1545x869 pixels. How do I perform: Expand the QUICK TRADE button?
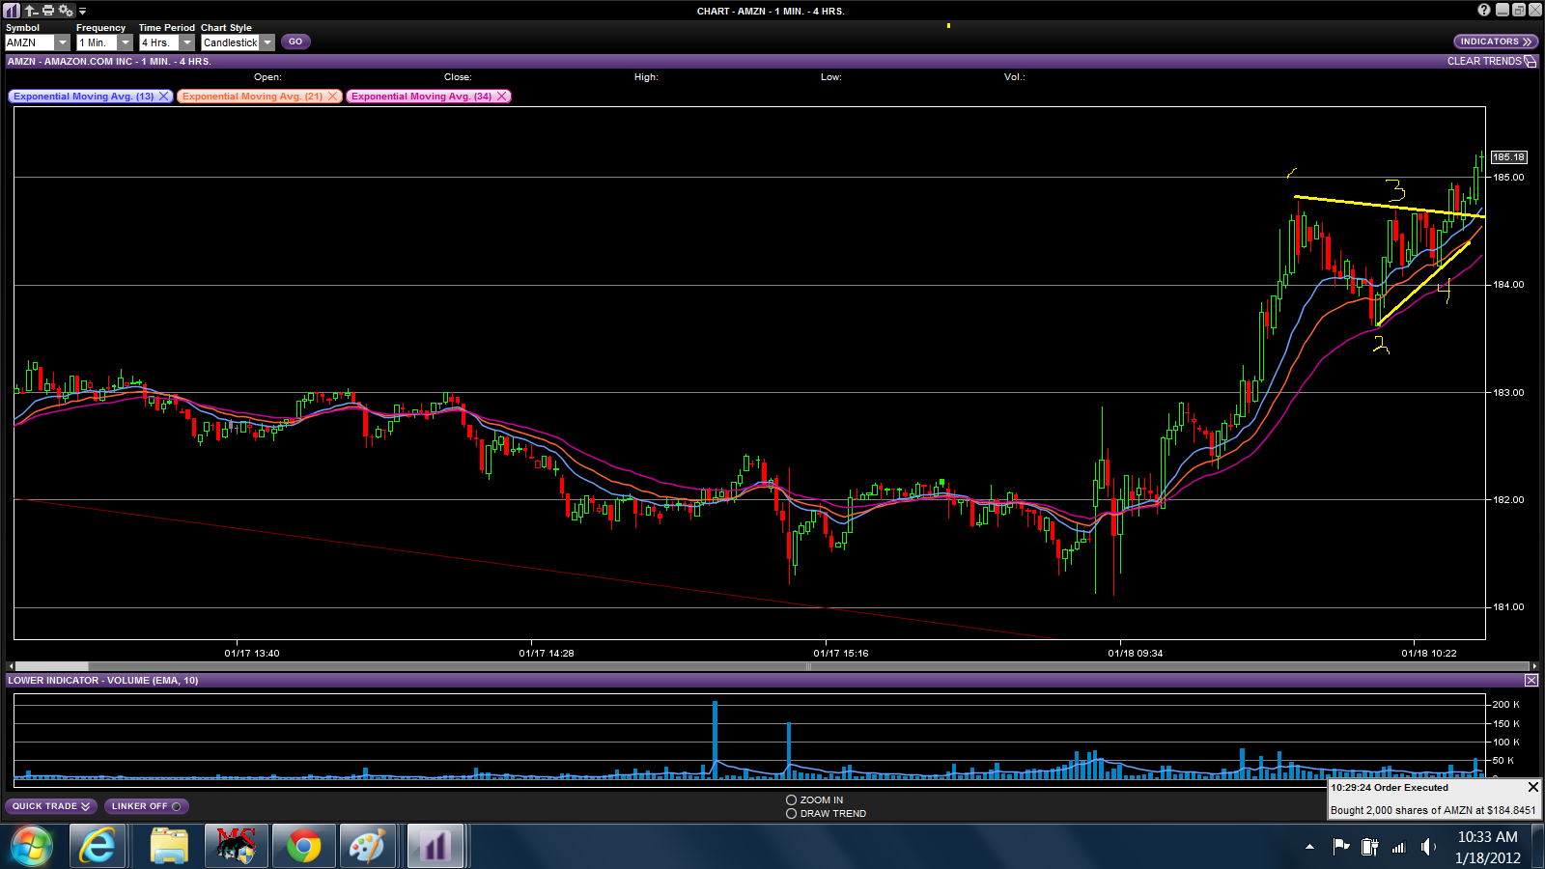coord(51,806)
